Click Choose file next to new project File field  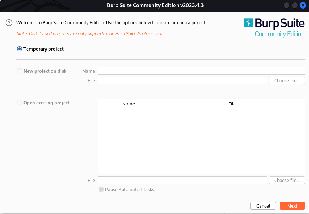tap(287, 80)
